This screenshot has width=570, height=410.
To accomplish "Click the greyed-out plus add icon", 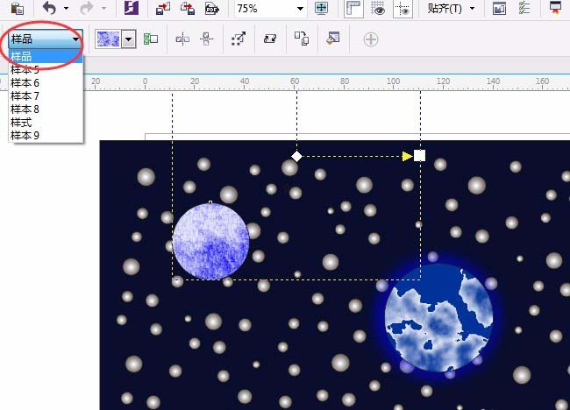I will coord(371,39).
